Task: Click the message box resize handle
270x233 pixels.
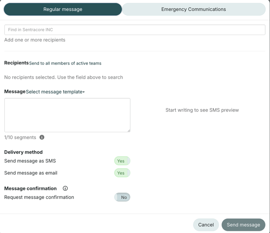Action: pyautogui.click(x=129, y=130)
